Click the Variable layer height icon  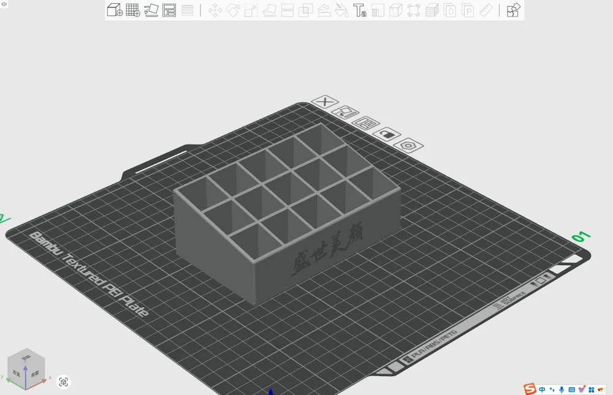click(432, 10)
